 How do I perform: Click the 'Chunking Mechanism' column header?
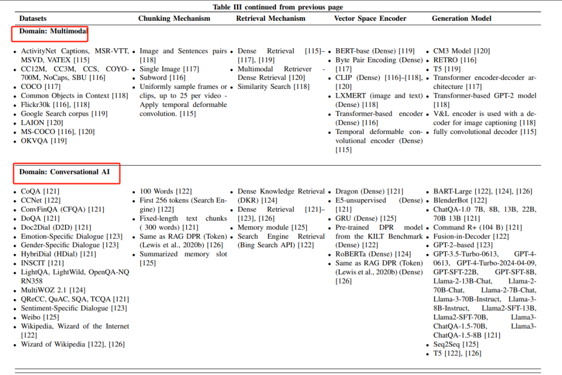(174, 18)
